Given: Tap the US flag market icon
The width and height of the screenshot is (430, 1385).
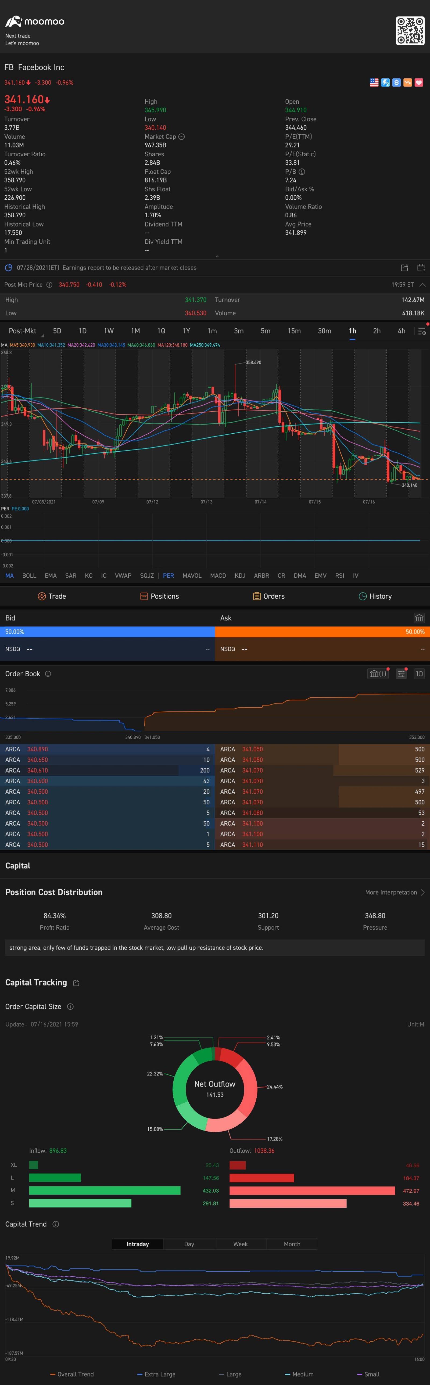Looking at the screenshot, I should 374,82.
